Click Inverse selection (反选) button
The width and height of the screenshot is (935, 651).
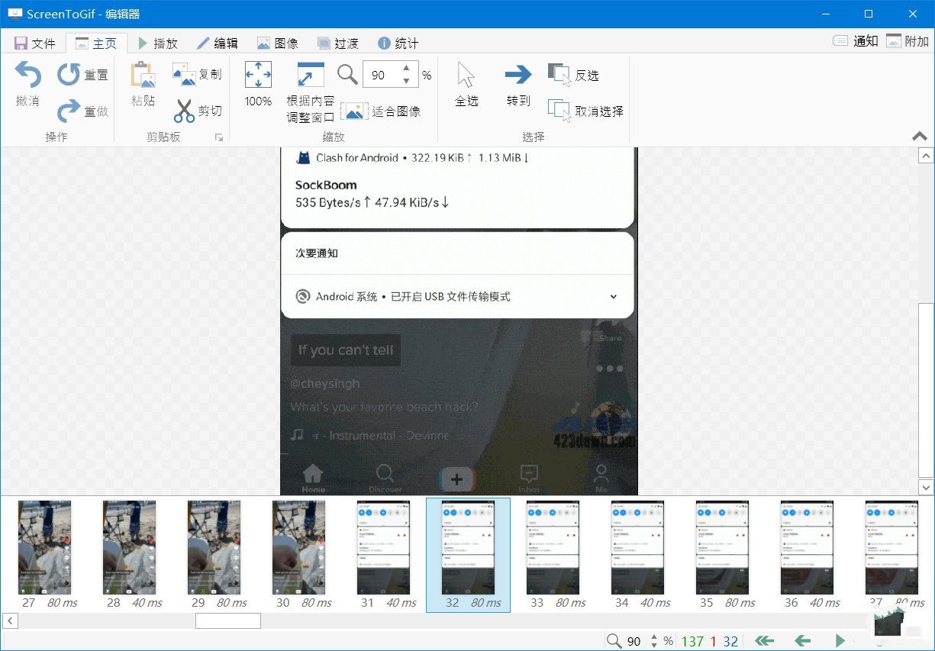(574, 75)
